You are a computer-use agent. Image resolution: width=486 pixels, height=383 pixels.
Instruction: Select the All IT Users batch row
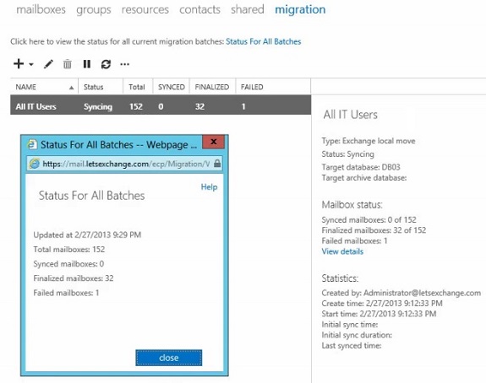pyautogui.click(x=161, y=106)
